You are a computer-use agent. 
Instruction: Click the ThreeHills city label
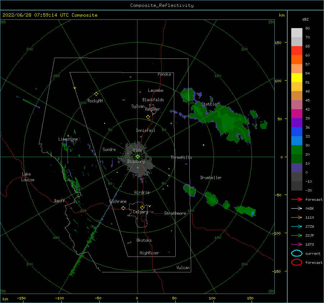pos(181,157)
